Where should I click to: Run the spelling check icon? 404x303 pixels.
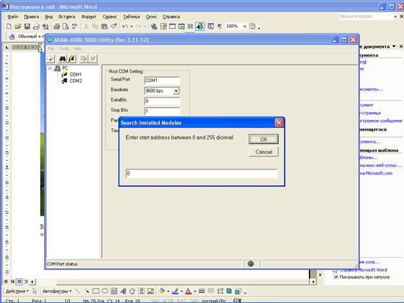74,27
